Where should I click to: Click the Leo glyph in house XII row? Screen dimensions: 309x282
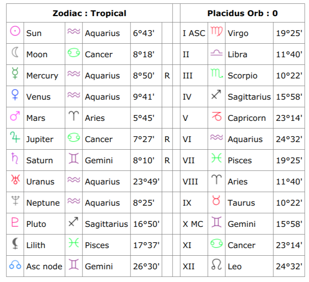[217, 264]
